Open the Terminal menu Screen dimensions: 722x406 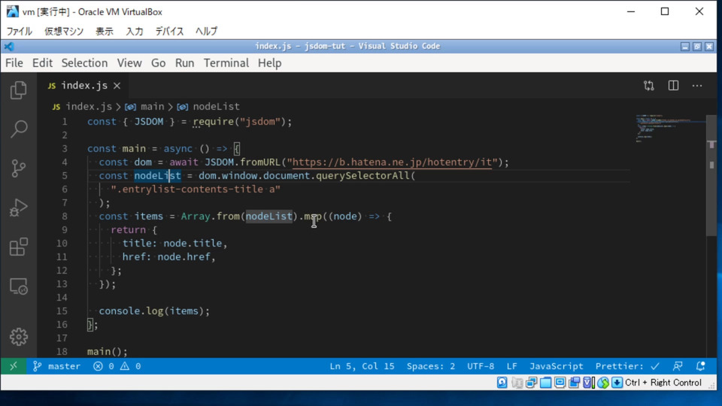tap(226, 63)
